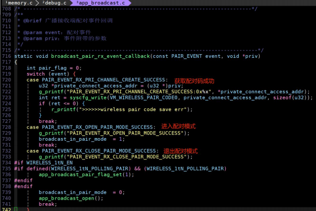Click the function name broadcast_pair_rx_event_callback
The image size is (316, 211).
[100, 56]
